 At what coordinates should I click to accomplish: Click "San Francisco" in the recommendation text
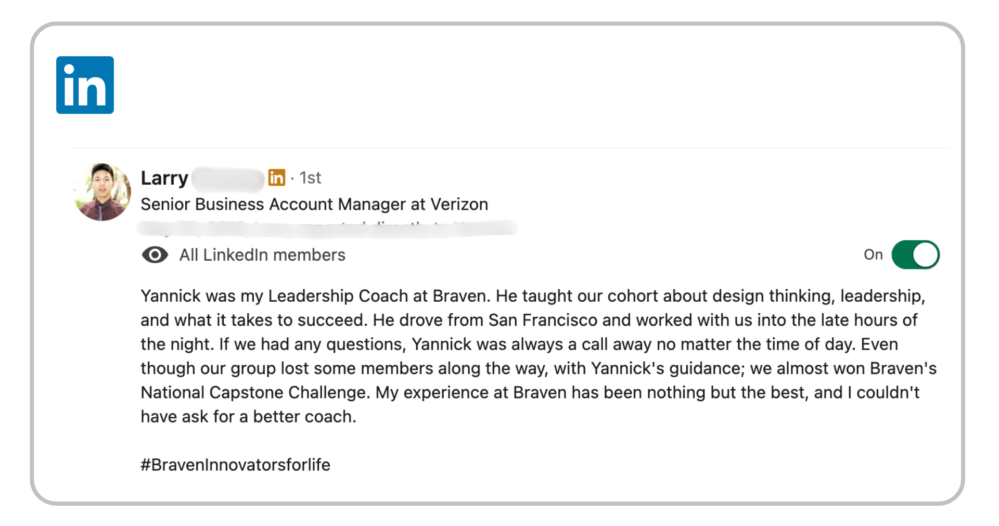click(x=543, y=320)
